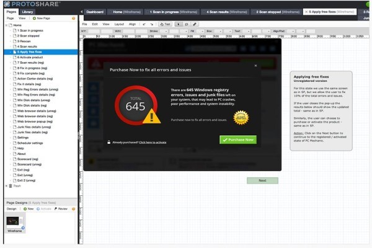Open the Stroke style dropdown
The height and width of the screenshot is (248, 372).
point(164,31)
